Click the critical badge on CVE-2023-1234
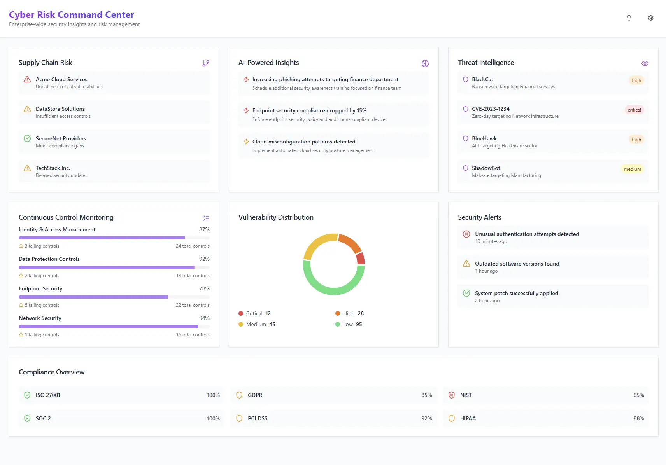Viewport: 666px width, 465px height. [x=634, y=110]
